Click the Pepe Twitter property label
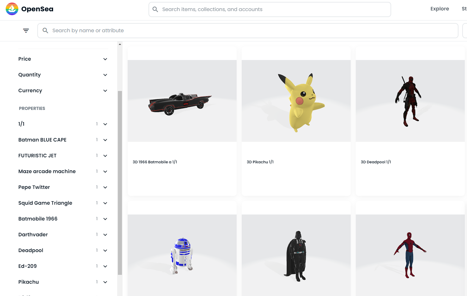This screenshot has width=467, height=296. point(34,187)
